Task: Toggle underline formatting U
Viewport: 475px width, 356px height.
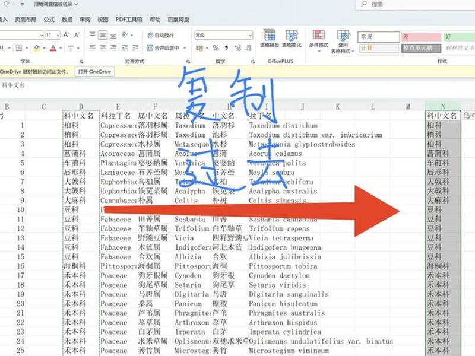Action: coord(2,48)
